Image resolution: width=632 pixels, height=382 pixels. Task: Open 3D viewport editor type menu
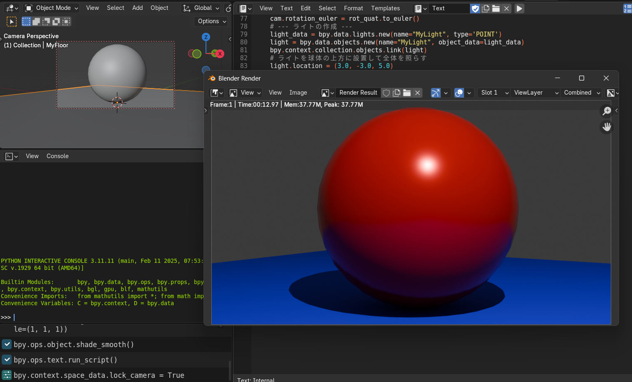12,8
